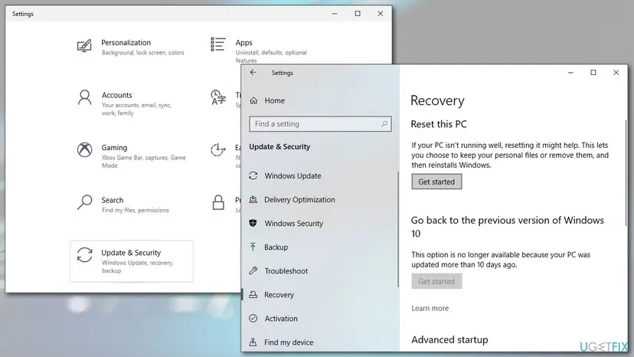Open Delivery Optimization section
The width and height of the screenshot is (634, 357).
pos(299,199)
